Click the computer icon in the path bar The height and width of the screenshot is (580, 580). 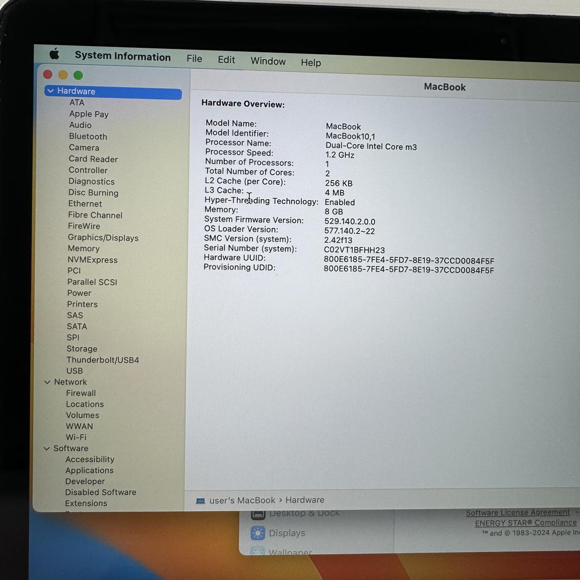click(x=200, y=501)
